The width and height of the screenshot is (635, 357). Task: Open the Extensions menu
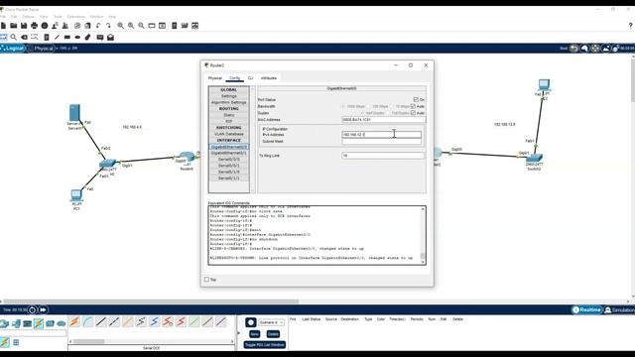coord(75,17)
